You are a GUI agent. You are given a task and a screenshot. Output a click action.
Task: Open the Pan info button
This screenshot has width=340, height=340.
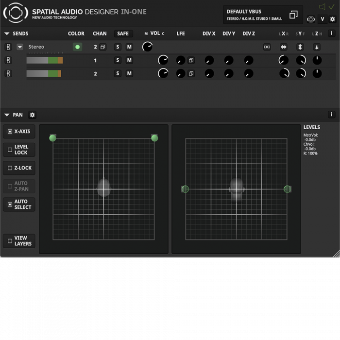click(x=331, y=115)
